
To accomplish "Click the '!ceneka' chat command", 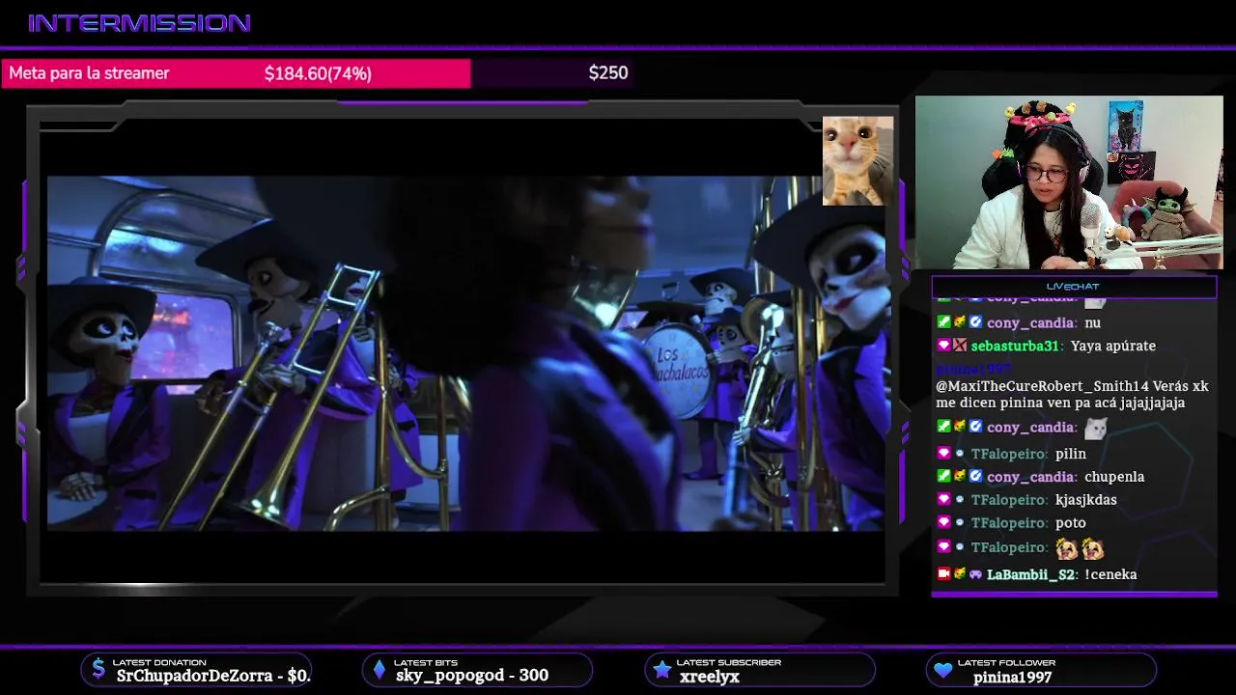I will pyautogui.click(x=1110, y=574).
